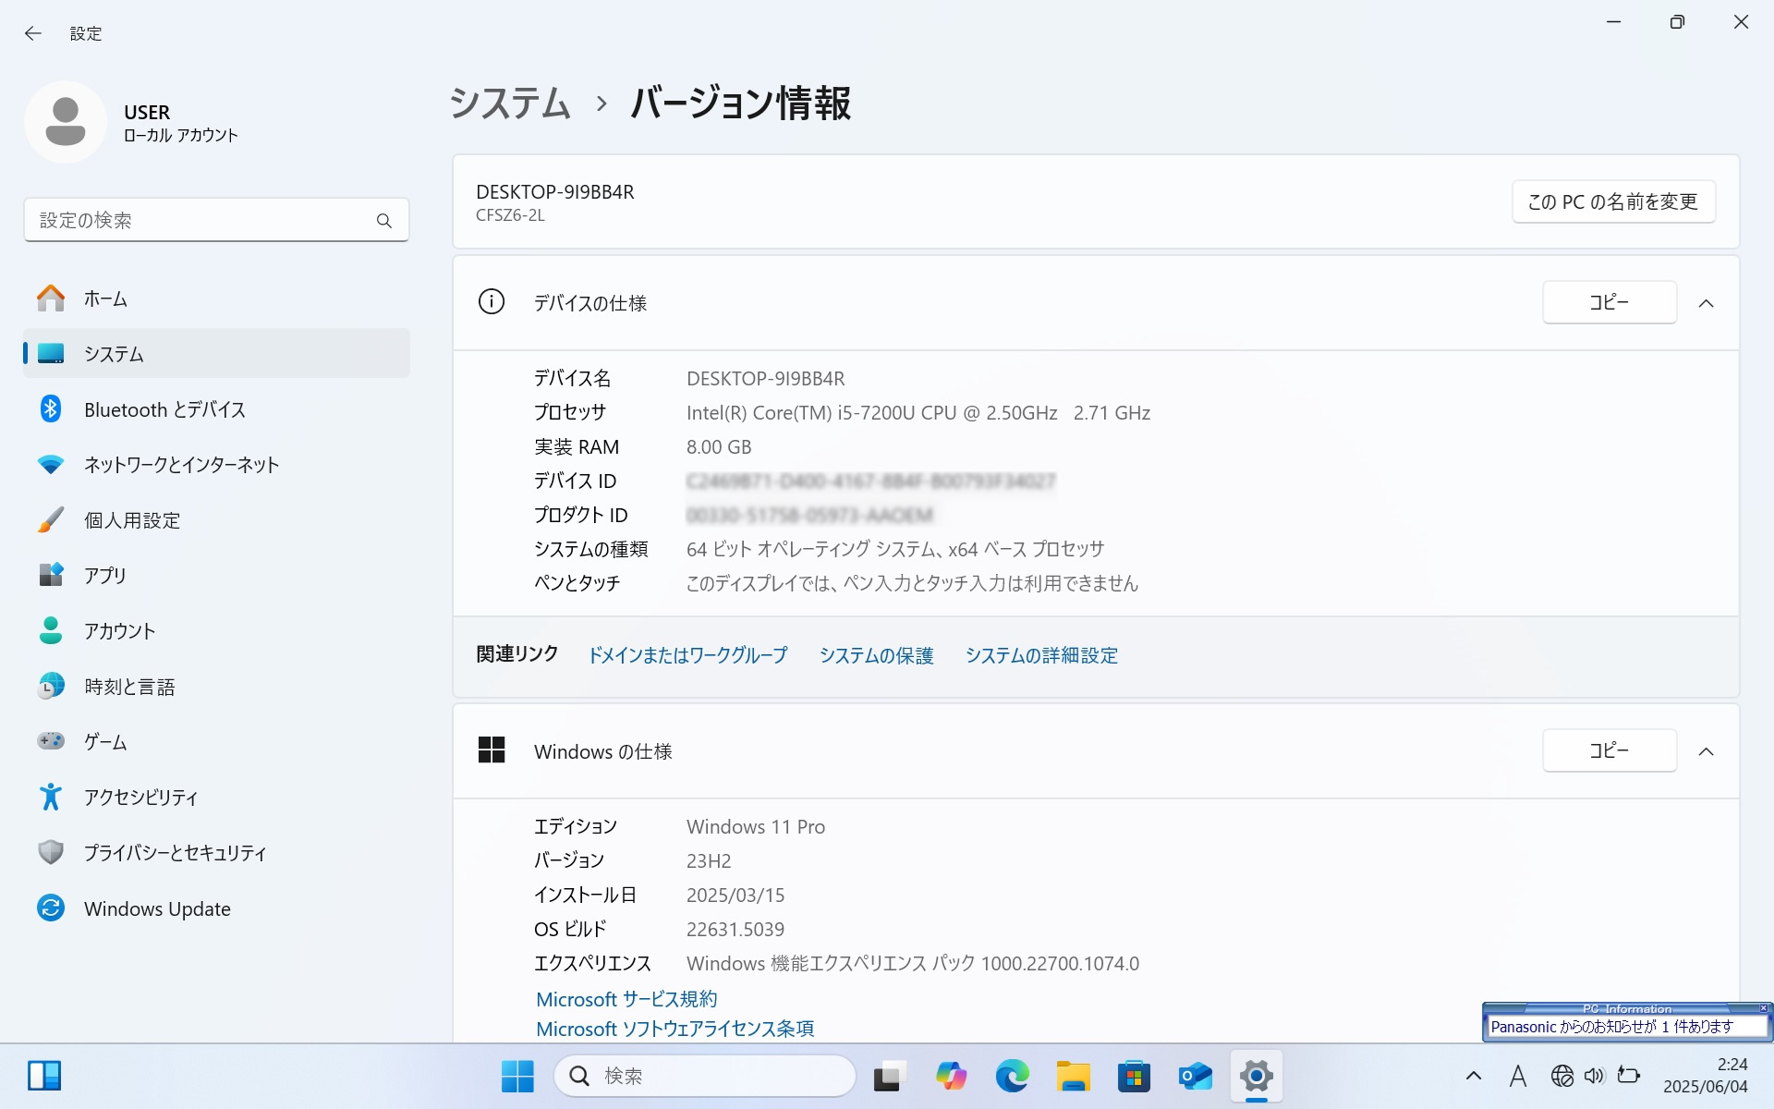Launch Copilot from the taskbar
The width and height of the screenshot is (1774, 1109).
click(951, 1076)
